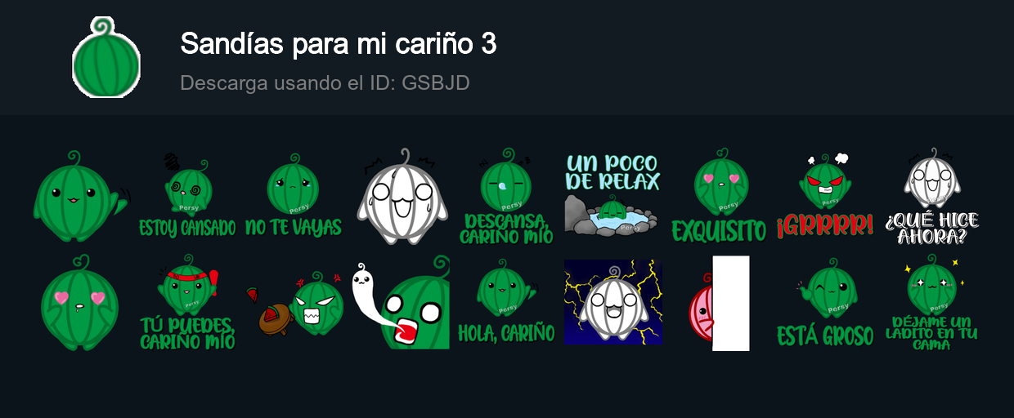Click the "Hola, cariño" waving sticker
Screen dimensions: 1014x418
click(506, 301)
